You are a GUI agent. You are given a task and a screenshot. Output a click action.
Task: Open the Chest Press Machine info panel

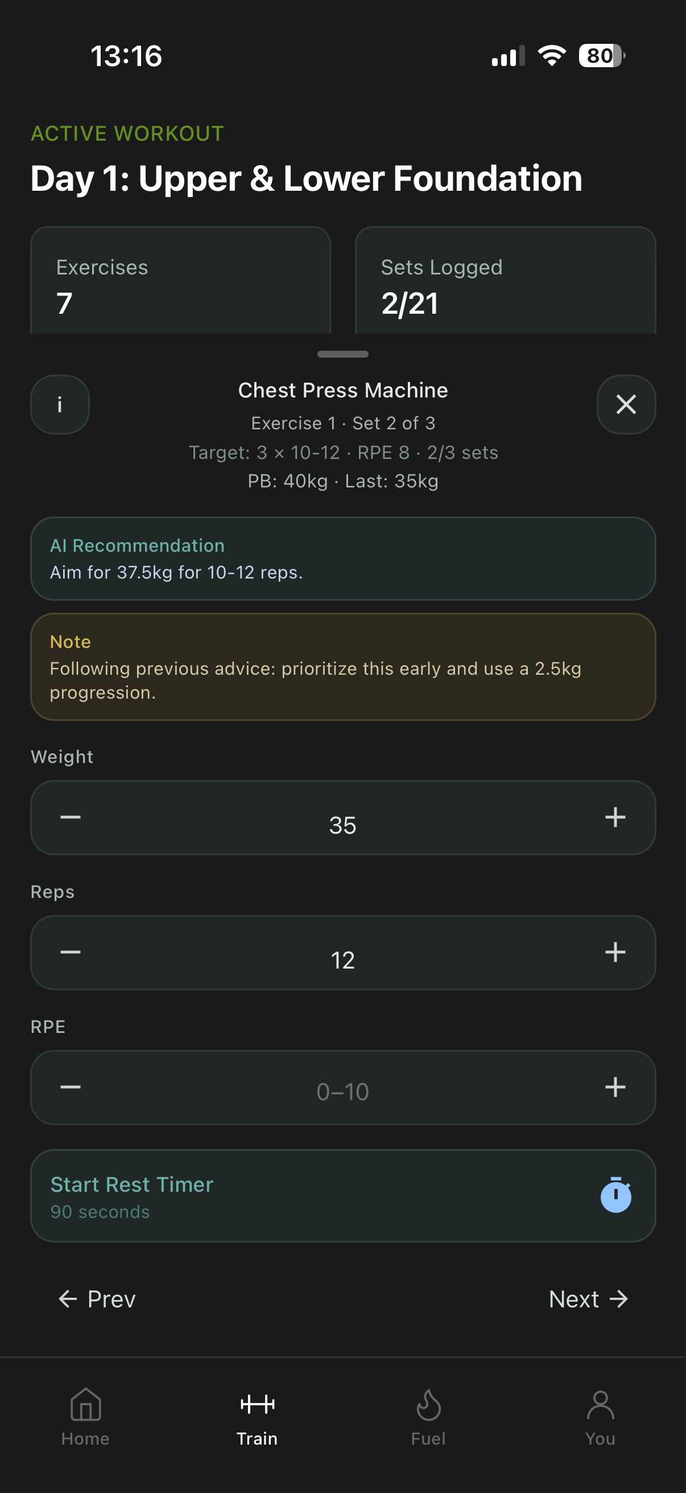(x=60, y=404)
